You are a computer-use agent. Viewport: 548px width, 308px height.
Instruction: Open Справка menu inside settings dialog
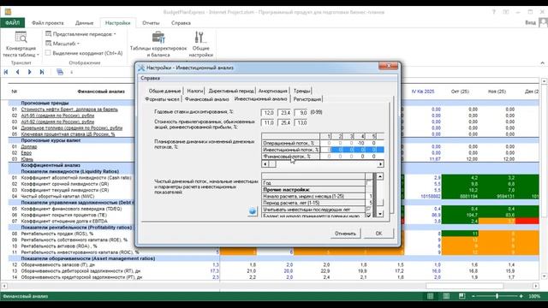coord(151,78)
